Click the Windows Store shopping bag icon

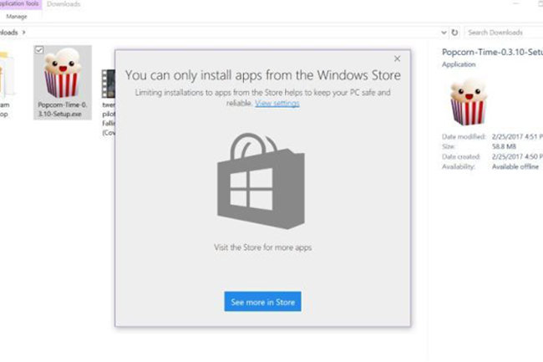point(261,178)
